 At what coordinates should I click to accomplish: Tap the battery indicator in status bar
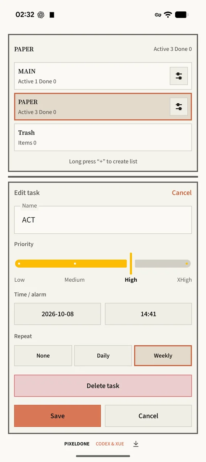[x=182, y=15]
